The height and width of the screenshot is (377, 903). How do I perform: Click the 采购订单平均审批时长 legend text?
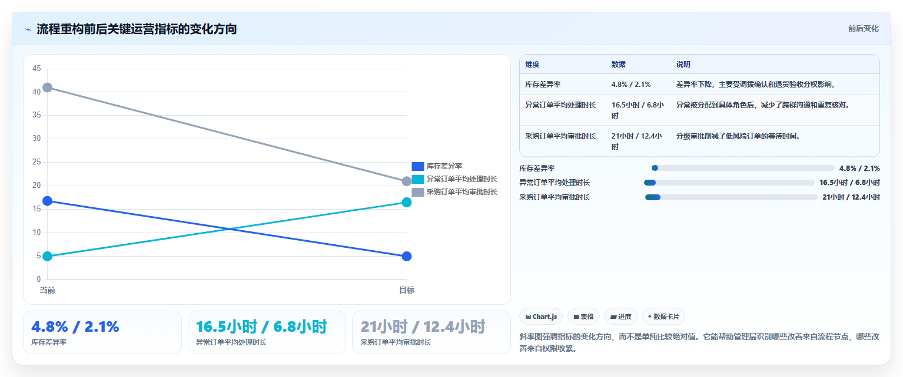point(462,192)
